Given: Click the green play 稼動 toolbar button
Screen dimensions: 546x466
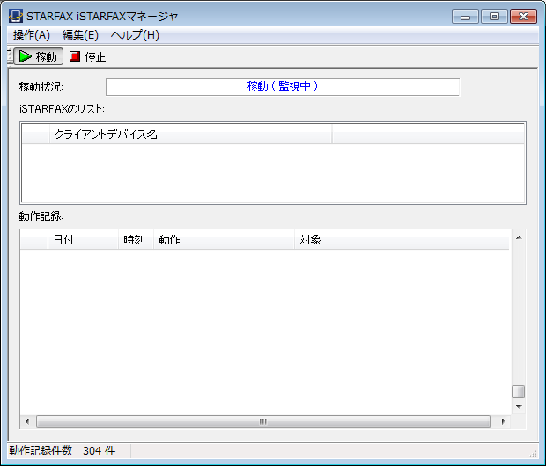Looking at the screenshot, I should pyautogui.click(x=38, y=56).
